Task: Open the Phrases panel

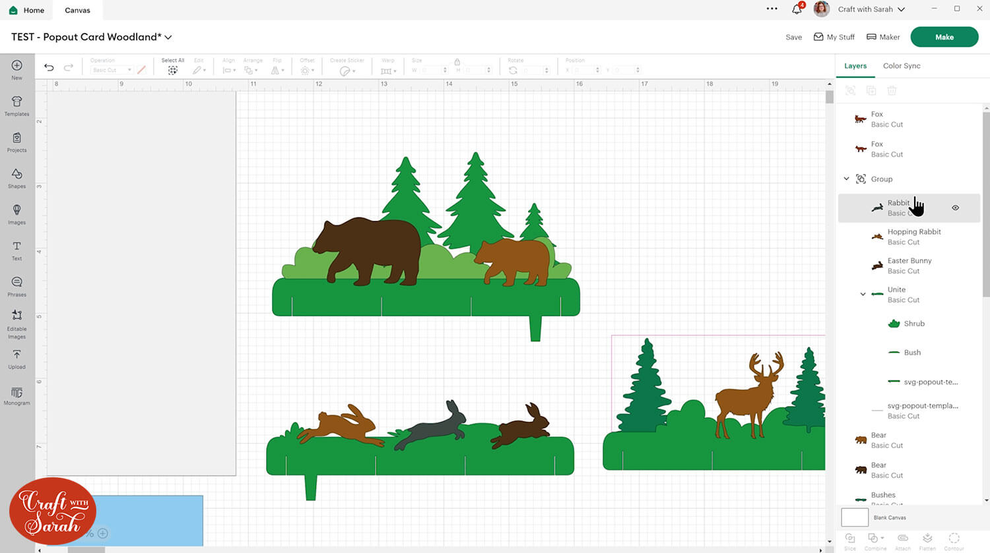Action: 16,286
